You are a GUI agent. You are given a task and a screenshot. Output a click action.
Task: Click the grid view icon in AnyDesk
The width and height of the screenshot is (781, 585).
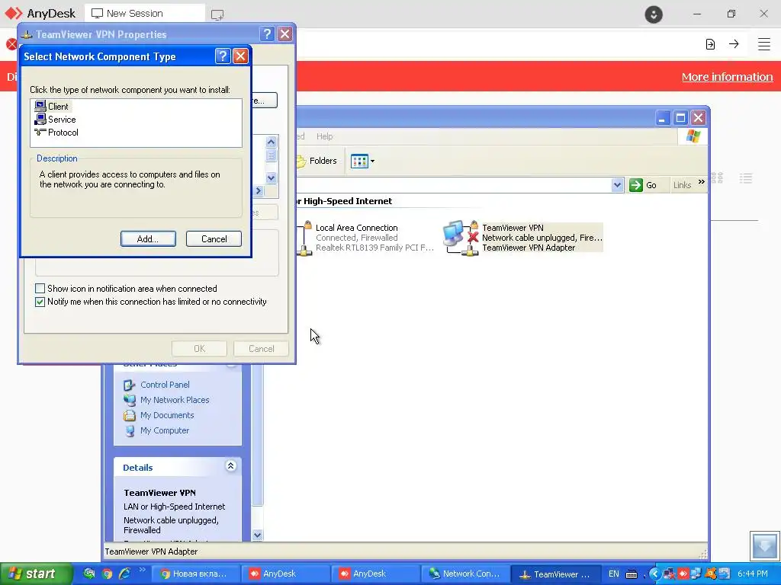pos(717,177)
